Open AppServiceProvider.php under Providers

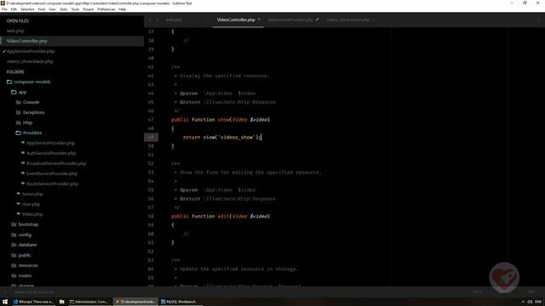pos(50,143)
